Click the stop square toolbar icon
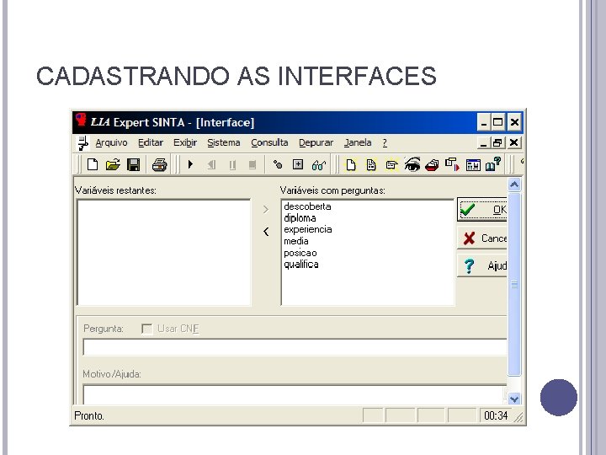The height and width of the screenshot is (455, 606). (252, 165)
